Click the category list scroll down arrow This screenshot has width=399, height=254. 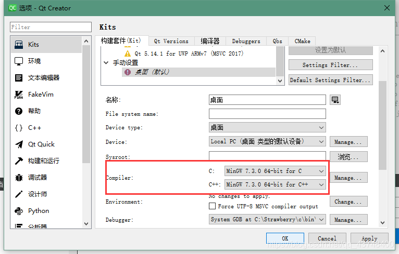(86, 223)
